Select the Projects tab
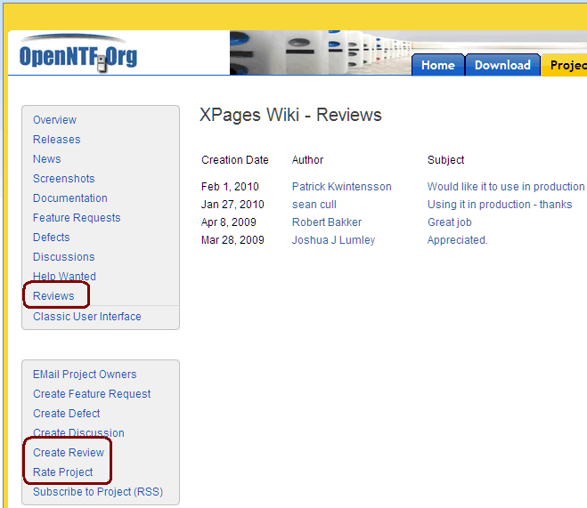Viewport: 587px width, 508px height. pos(566,65)
